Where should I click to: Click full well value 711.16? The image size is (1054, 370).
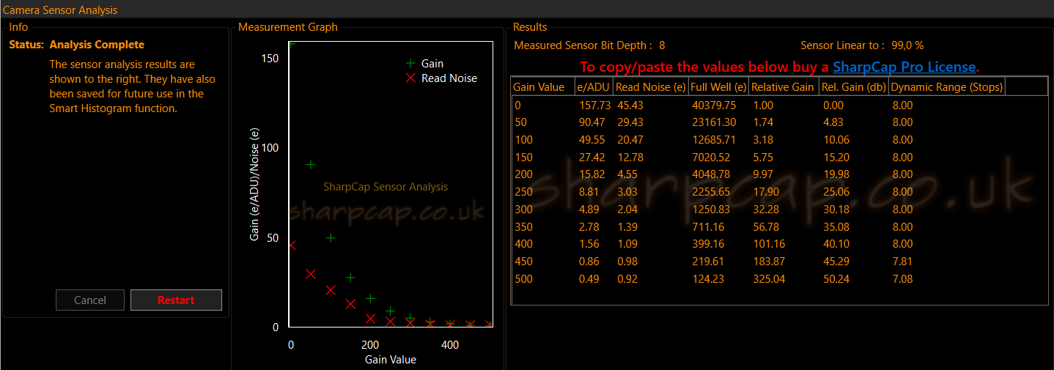708,227
